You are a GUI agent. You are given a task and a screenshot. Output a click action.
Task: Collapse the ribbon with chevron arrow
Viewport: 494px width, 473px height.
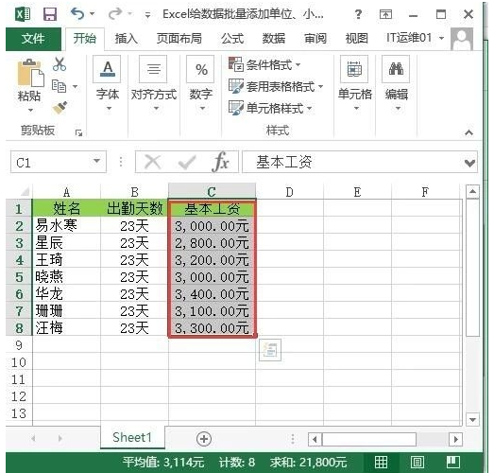[468, 132]
